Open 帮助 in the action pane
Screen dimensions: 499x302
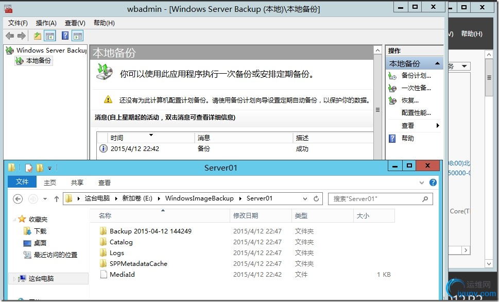(x=408, y=138)
